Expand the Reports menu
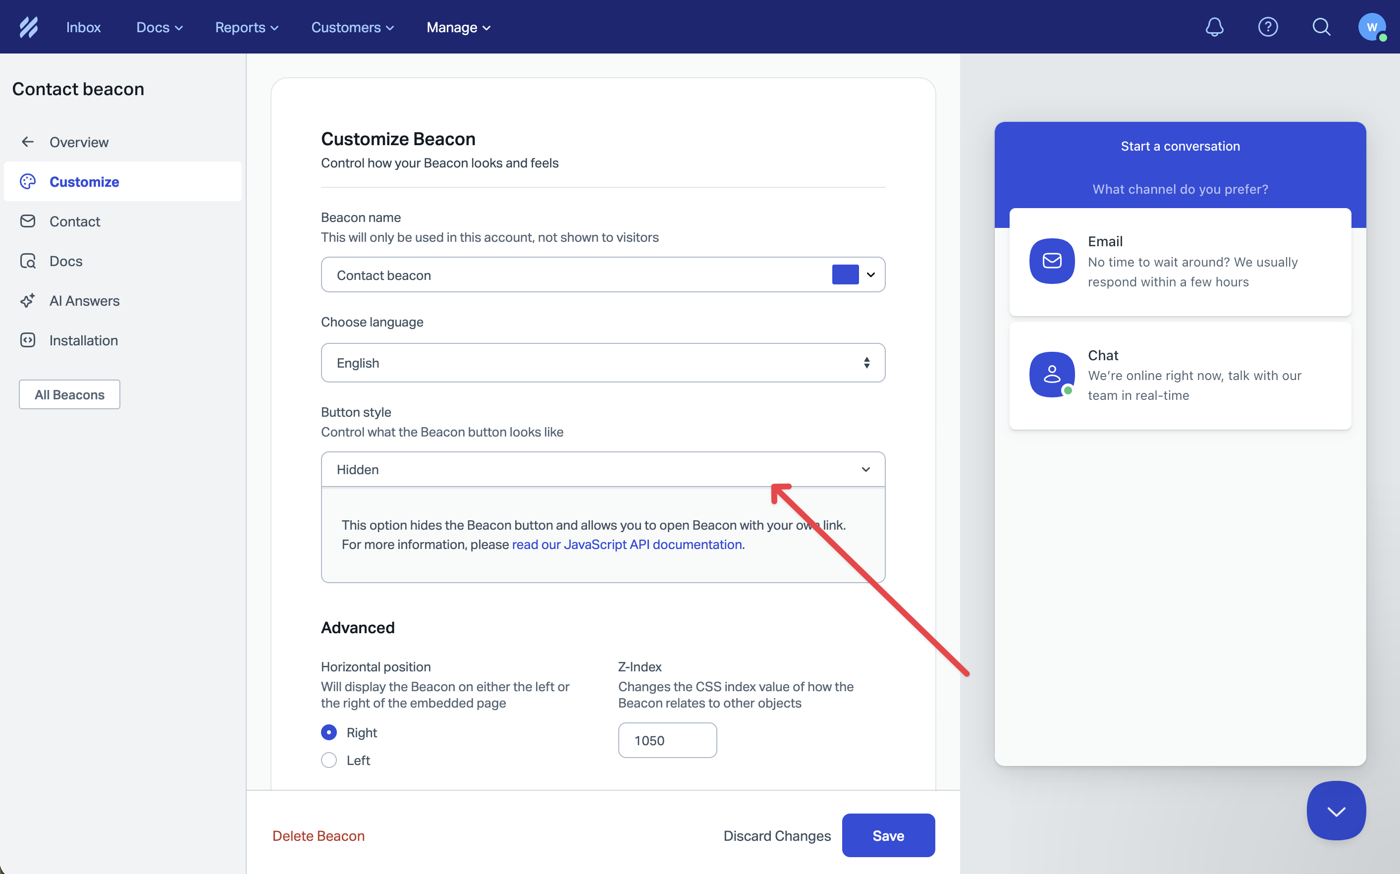Image resolution: width=1400 pixels, height=874 pixels. click(x=247, y=27)
